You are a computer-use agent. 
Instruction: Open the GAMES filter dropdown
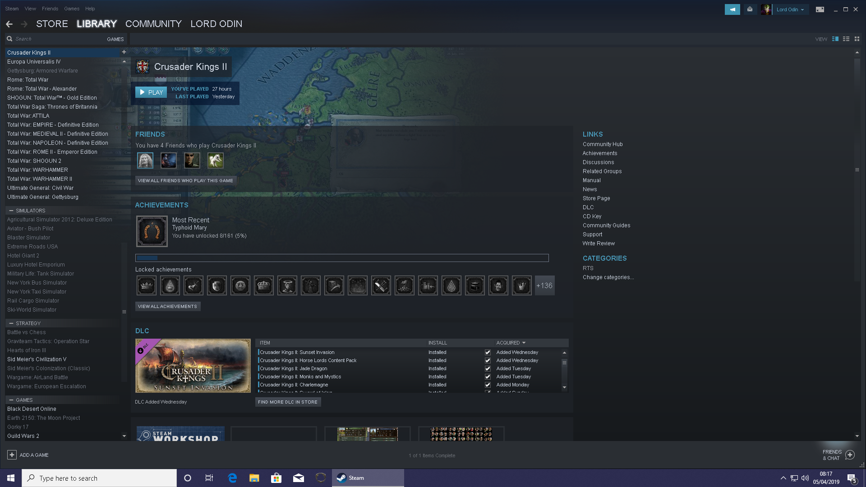pos(115,39)
